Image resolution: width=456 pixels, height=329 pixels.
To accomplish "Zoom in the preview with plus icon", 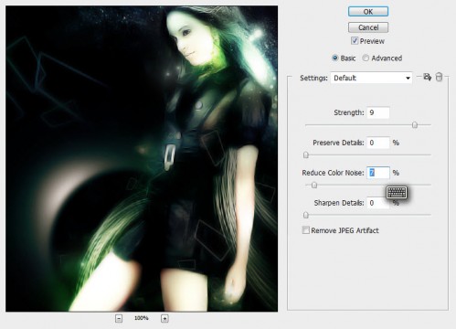I will pos(164,319).
